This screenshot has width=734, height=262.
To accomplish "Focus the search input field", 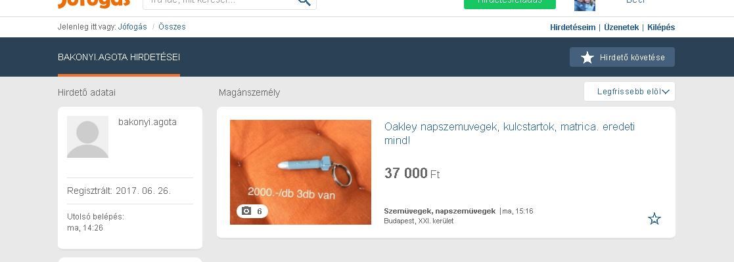I will 219,4.
